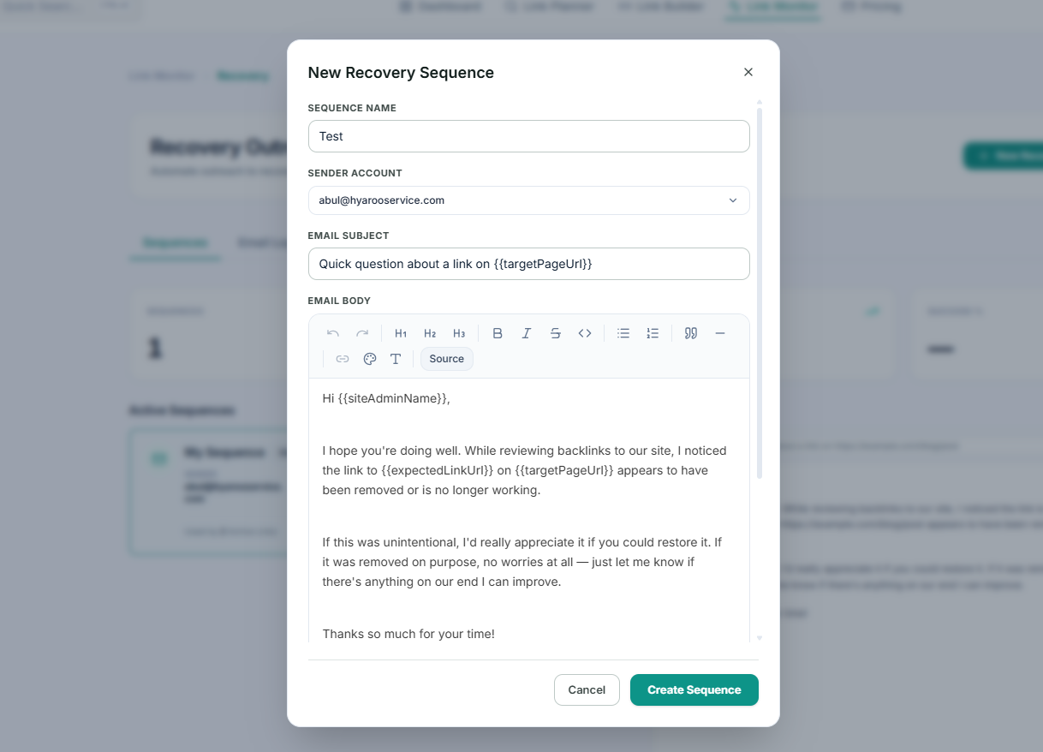
Task: Toggle Source view of email body
Action: (x=447, y=359)
